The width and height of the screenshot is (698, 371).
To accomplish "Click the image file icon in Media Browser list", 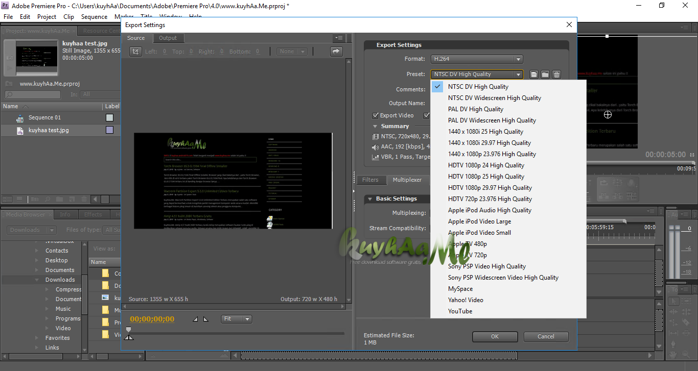I will pyautogui.click(x=106, y=298).
